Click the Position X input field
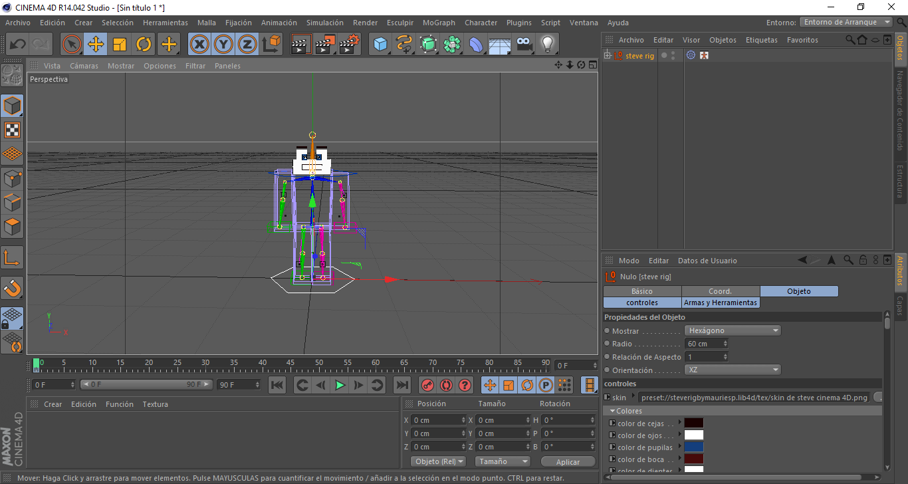Image resolution: width=908 pixels, height=484 pixels. tap(438, 420)
